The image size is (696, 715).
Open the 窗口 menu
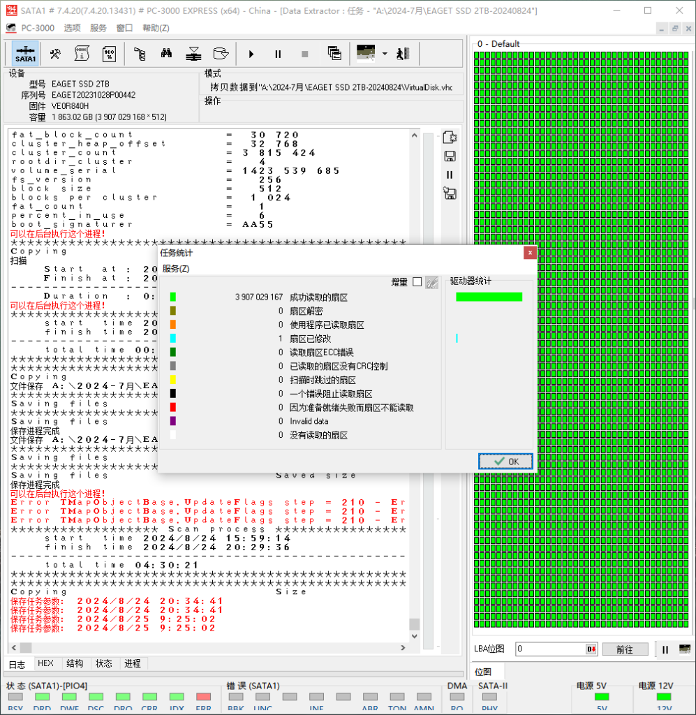[124, 28]
